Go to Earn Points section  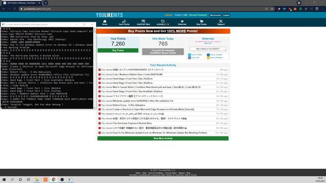click(x=124, y=22)
